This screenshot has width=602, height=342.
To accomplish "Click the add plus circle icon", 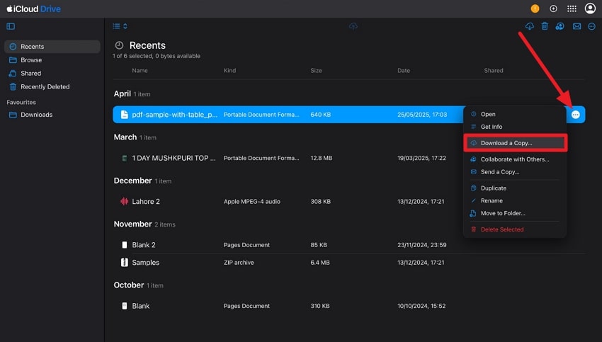I will [553, 8].
